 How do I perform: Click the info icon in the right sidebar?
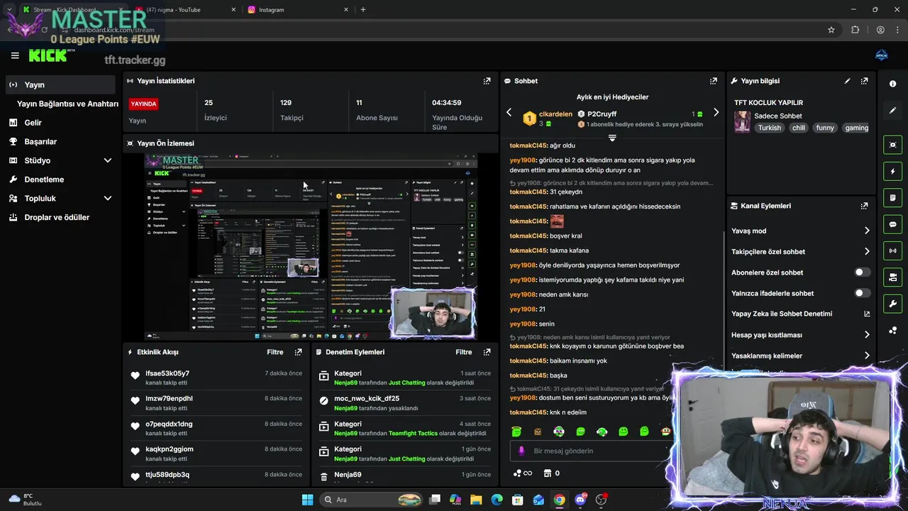click(x=892, y=84)
